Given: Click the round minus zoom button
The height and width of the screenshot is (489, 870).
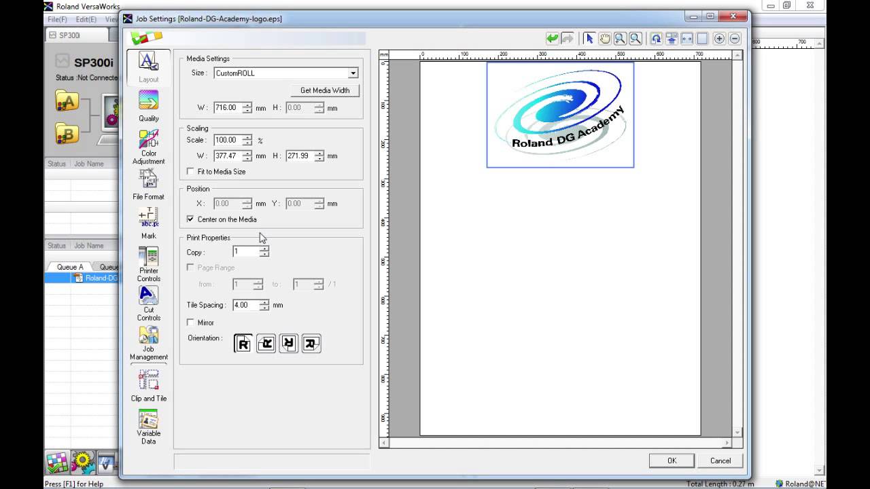Looking at the screenshot, I should pyautogui.click(x=735, y=39).
